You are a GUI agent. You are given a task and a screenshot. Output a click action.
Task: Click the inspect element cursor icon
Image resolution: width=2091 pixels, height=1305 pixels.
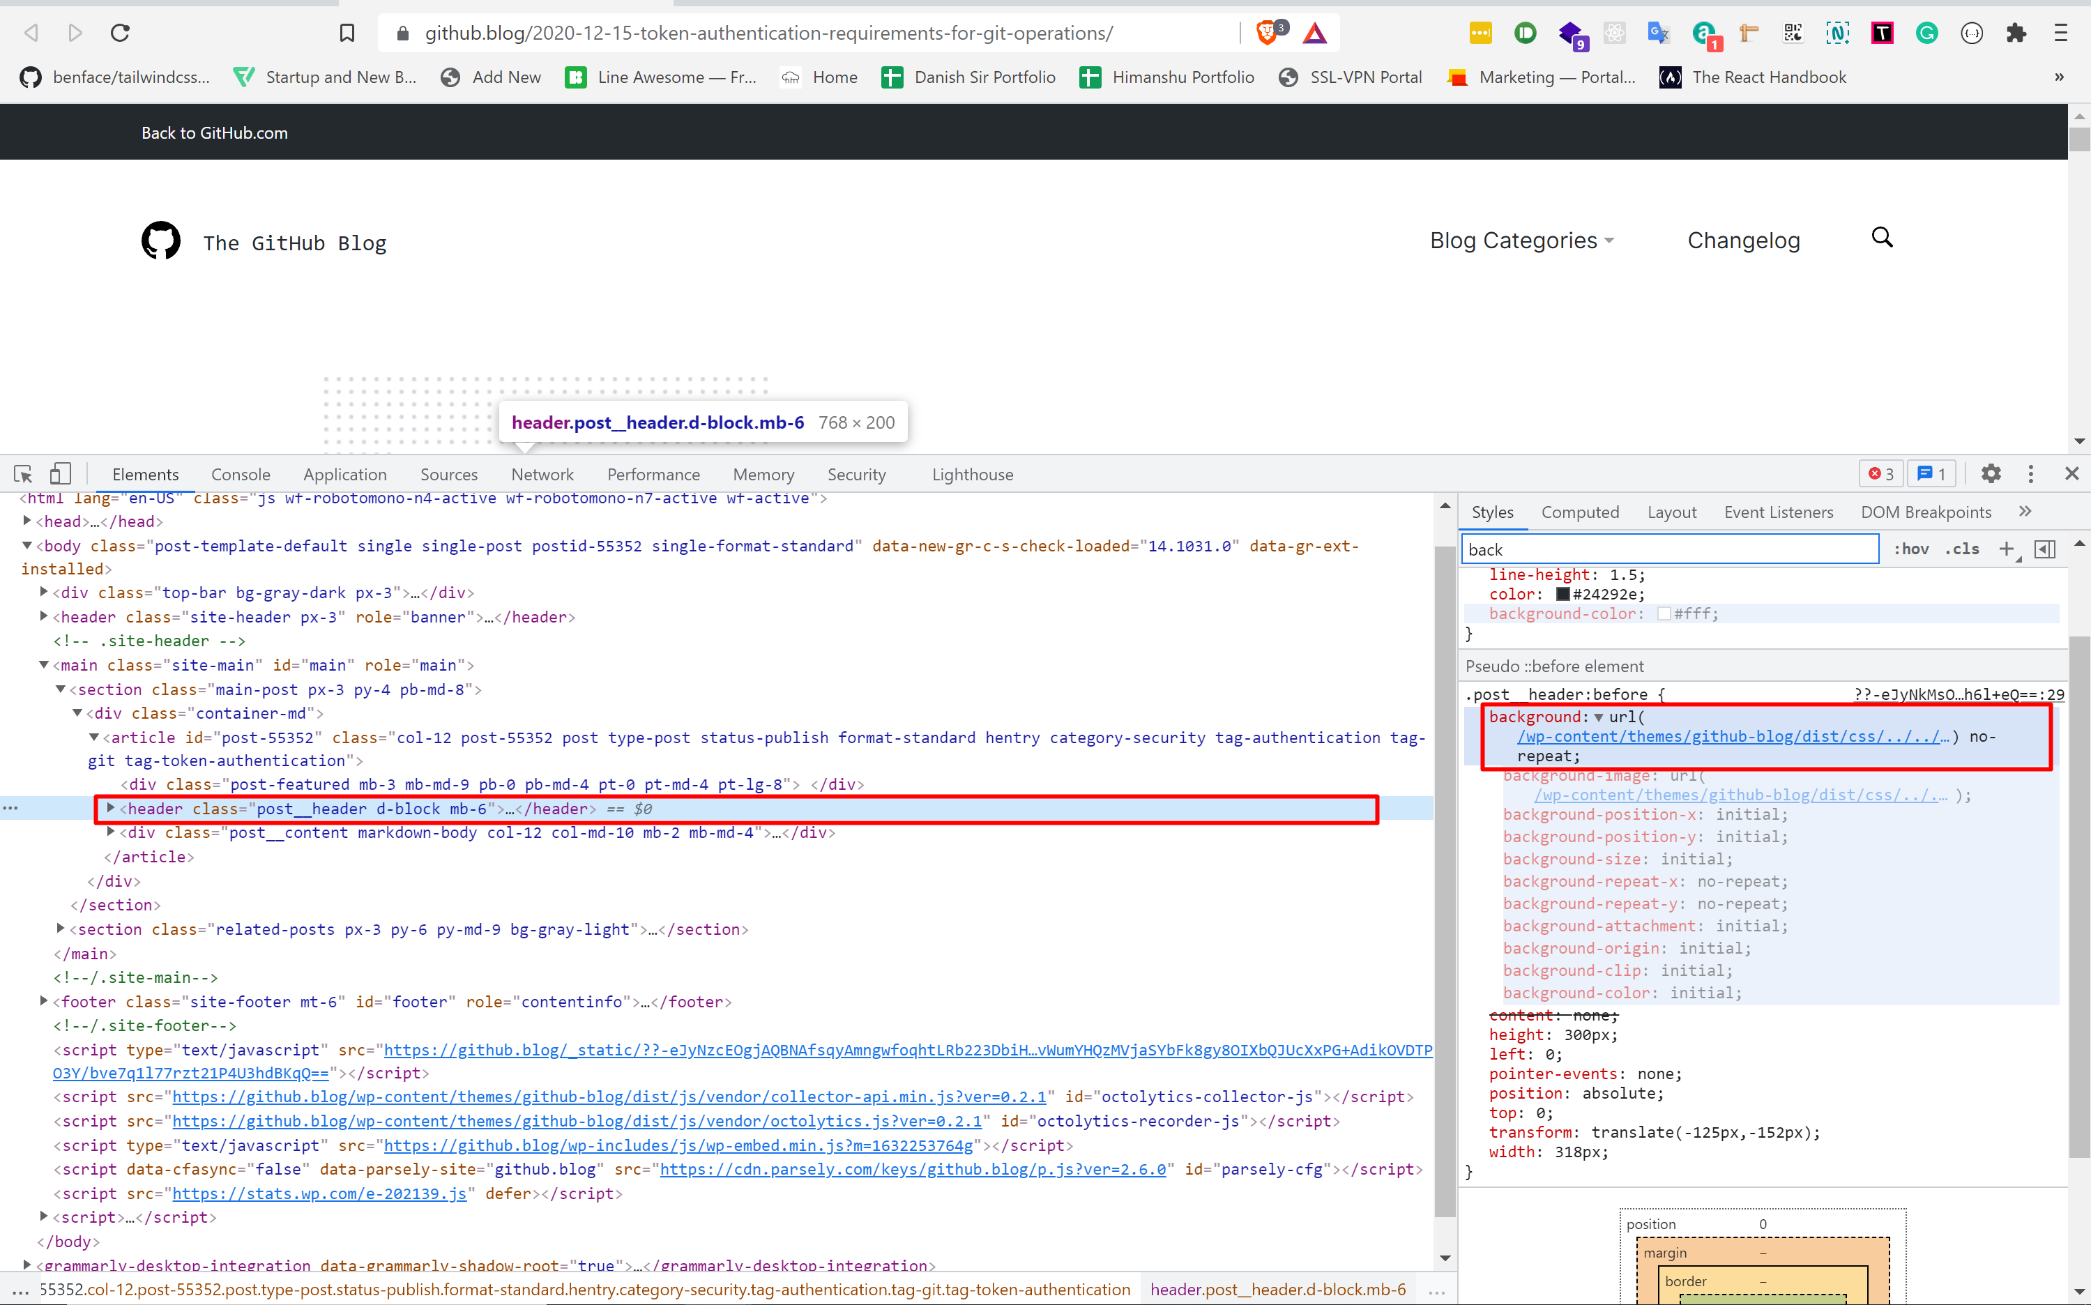coord(22,473)
